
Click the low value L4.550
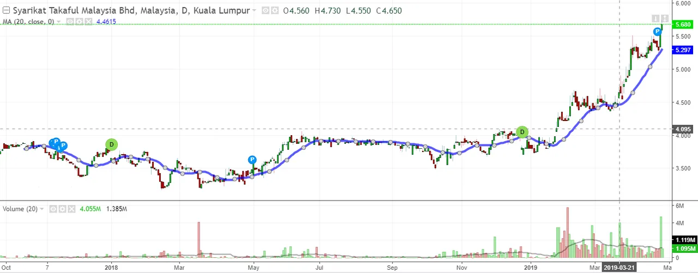[359, 10]
